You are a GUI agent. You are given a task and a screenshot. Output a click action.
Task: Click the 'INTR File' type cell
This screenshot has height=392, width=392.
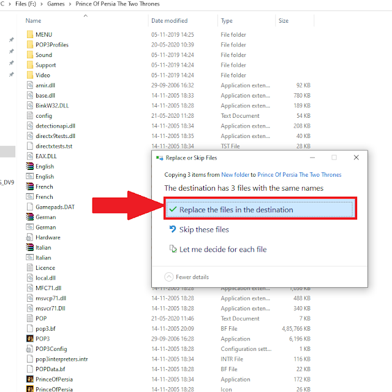(x=232, y=359)
